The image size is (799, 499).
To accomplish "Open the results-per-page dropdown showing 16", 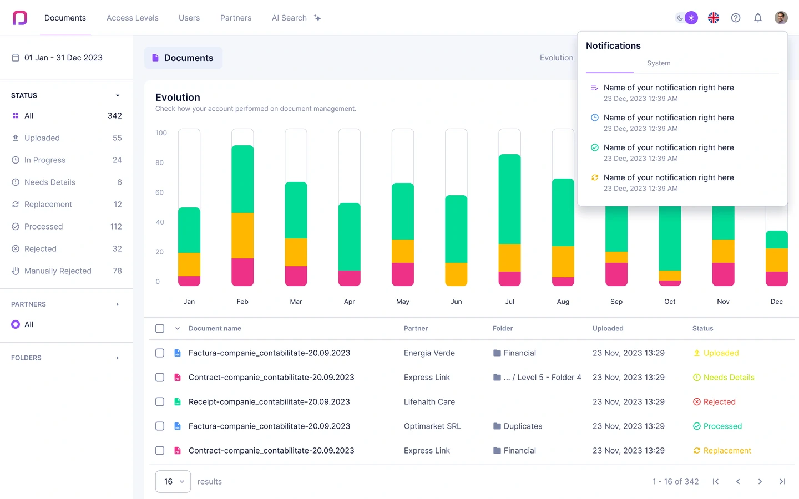I will [173, 482].
